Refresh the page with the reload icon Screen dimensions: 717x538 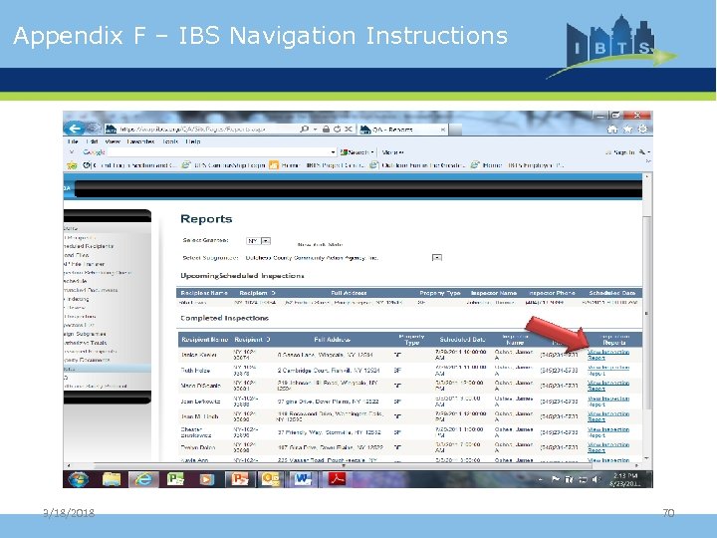click(337, 129)
